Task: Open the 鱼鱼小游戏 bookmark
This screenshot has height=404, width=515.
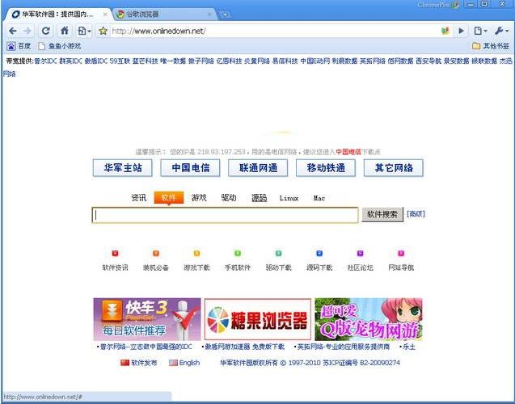Action: pos(60,46)
